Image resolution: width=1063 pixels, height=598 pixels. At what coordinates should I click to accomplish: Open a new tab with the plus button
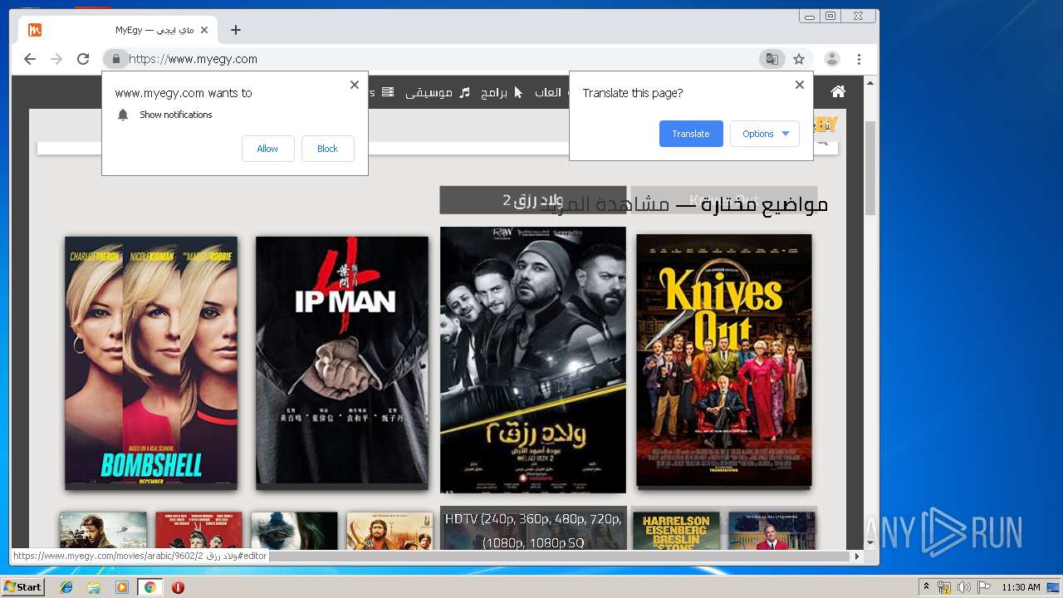(236, 30)
